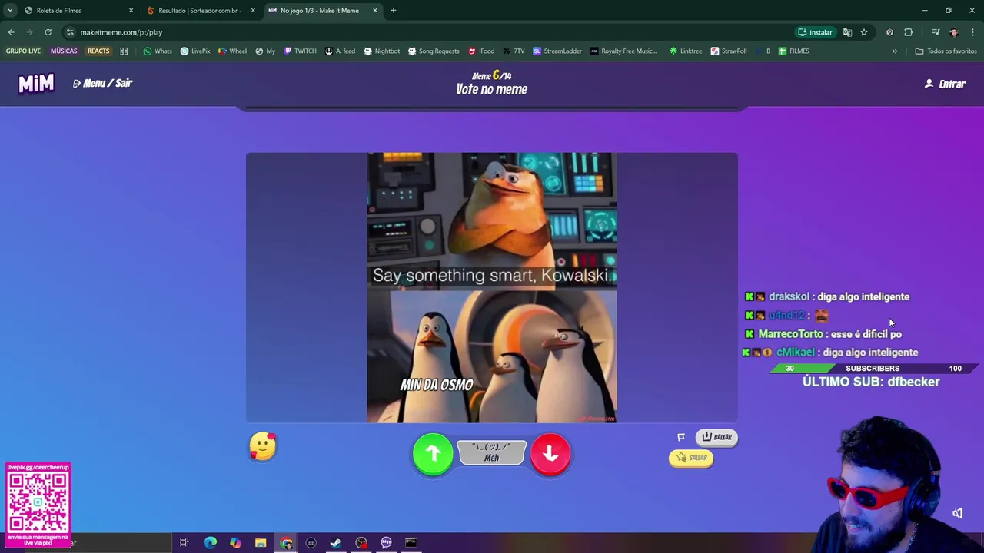Open 7TV bookmark

(514, 51)
